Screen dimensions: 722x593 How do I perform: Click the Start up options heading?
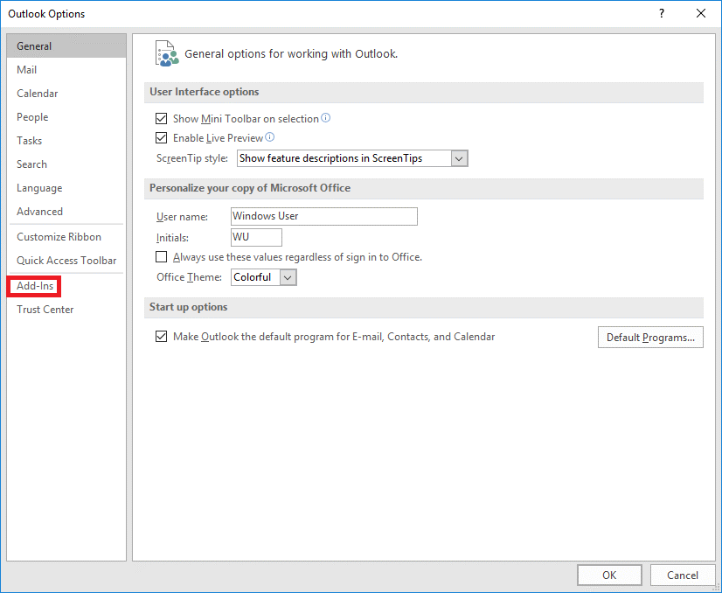click(188, 307)
